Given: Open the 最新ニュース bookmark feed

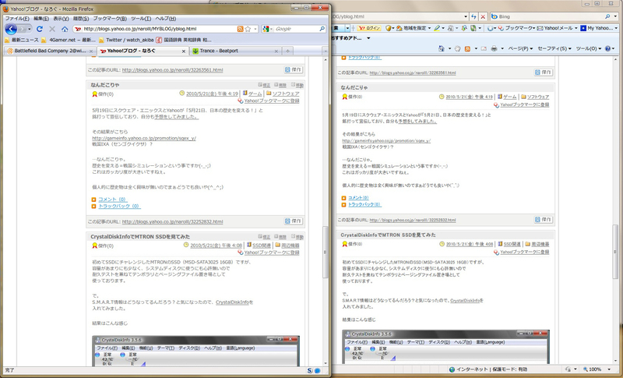Looking at the screenshot, I should click(22, 40).
